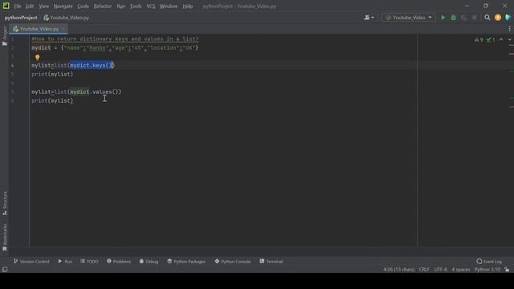Viewport: 514px width, 289px height.
Task: Open the Python Packages tool window
Action: point(186,262)
